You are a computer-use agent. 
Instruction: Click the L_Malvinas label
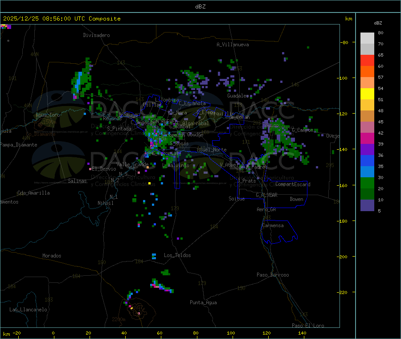[x=176, y=165]
